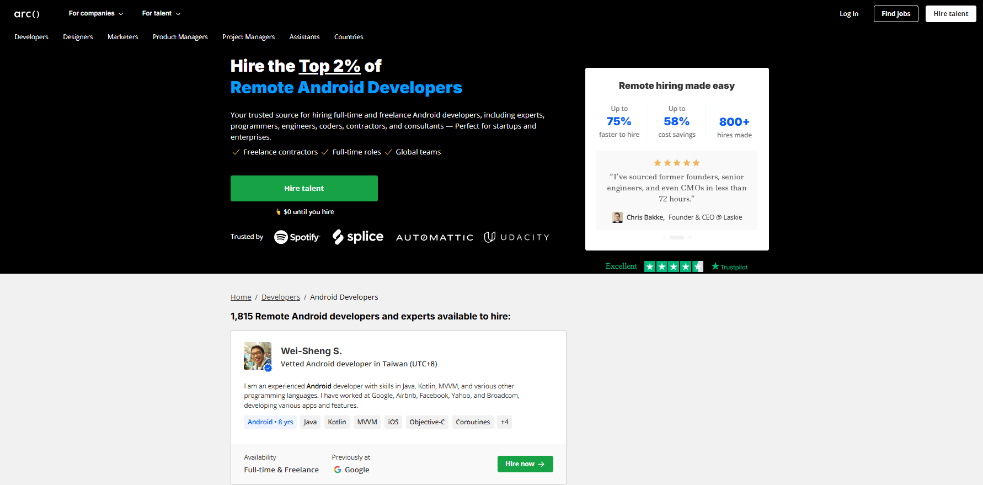Click the Find Jobs button
Viewport: 983px width, 485px height.
pyautogui.click(x=895, y=14)
